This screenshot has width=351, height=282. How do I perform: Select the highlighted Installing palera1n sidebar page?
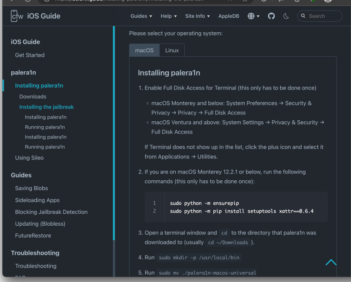coord(39,85)
